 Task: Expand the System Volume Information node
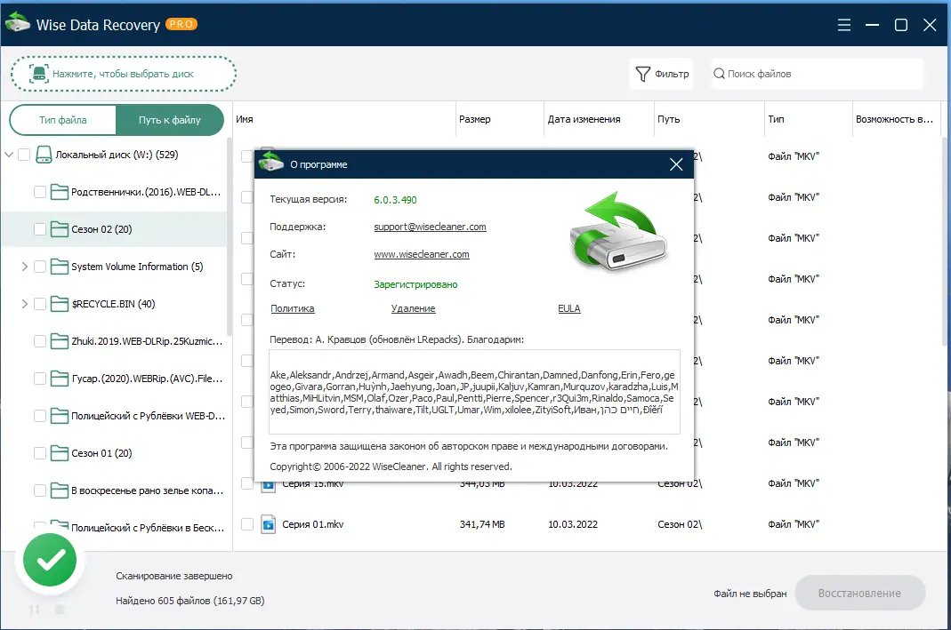pos(25,267)
